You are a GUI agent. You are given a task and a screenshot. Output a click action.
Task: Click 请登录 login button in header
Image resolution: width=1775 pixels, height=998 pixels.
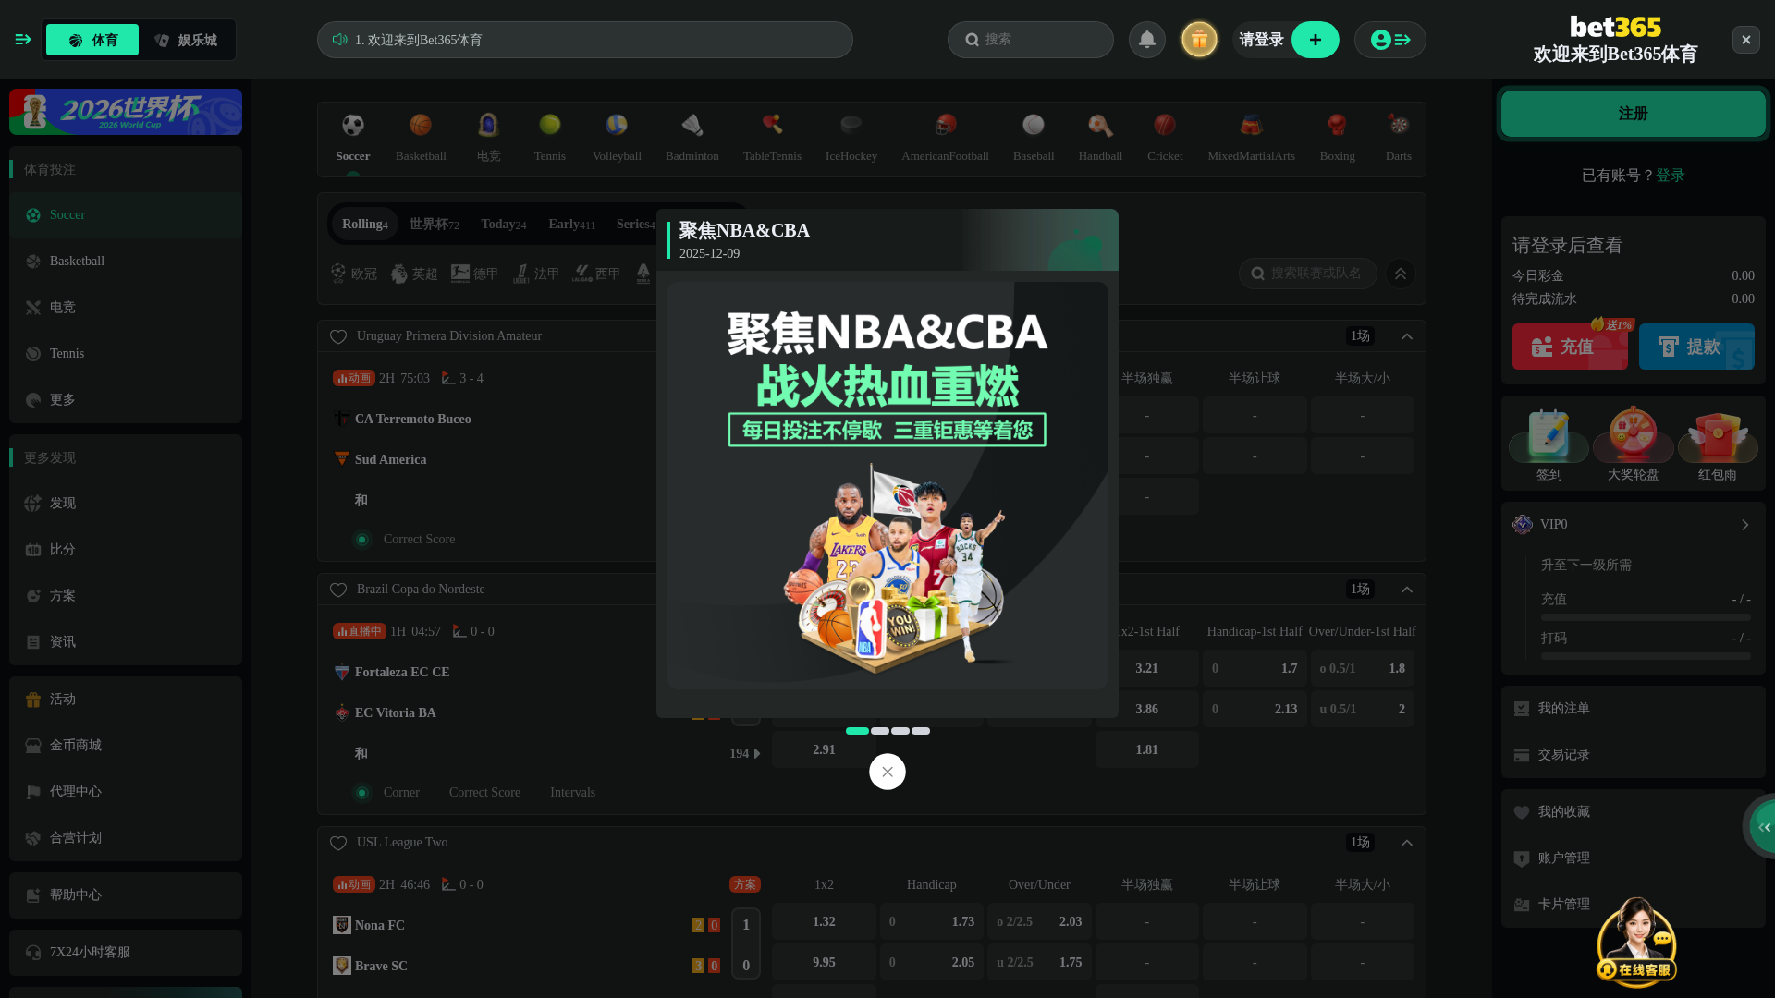[1261, 40]
